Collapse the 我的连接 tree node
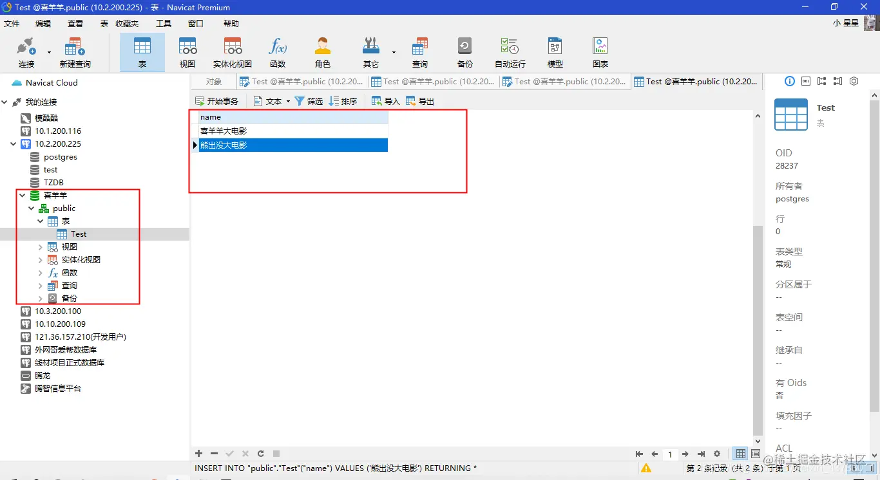Viewport: 880px width, 480px height. (x=5, y=102)
